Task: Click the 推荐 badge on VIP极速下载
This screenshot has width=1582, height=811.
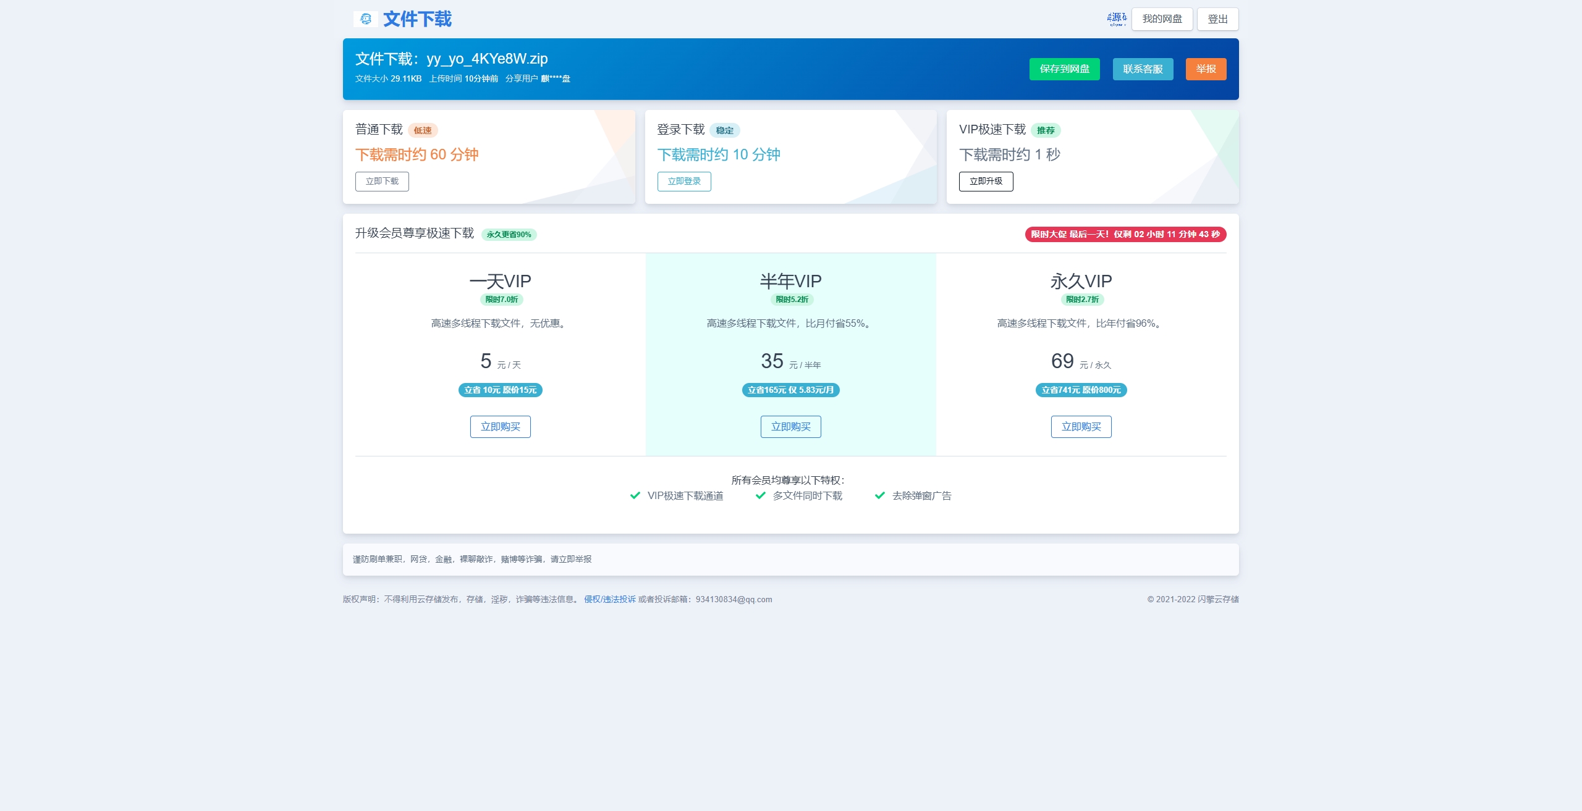Action: 1046,130
